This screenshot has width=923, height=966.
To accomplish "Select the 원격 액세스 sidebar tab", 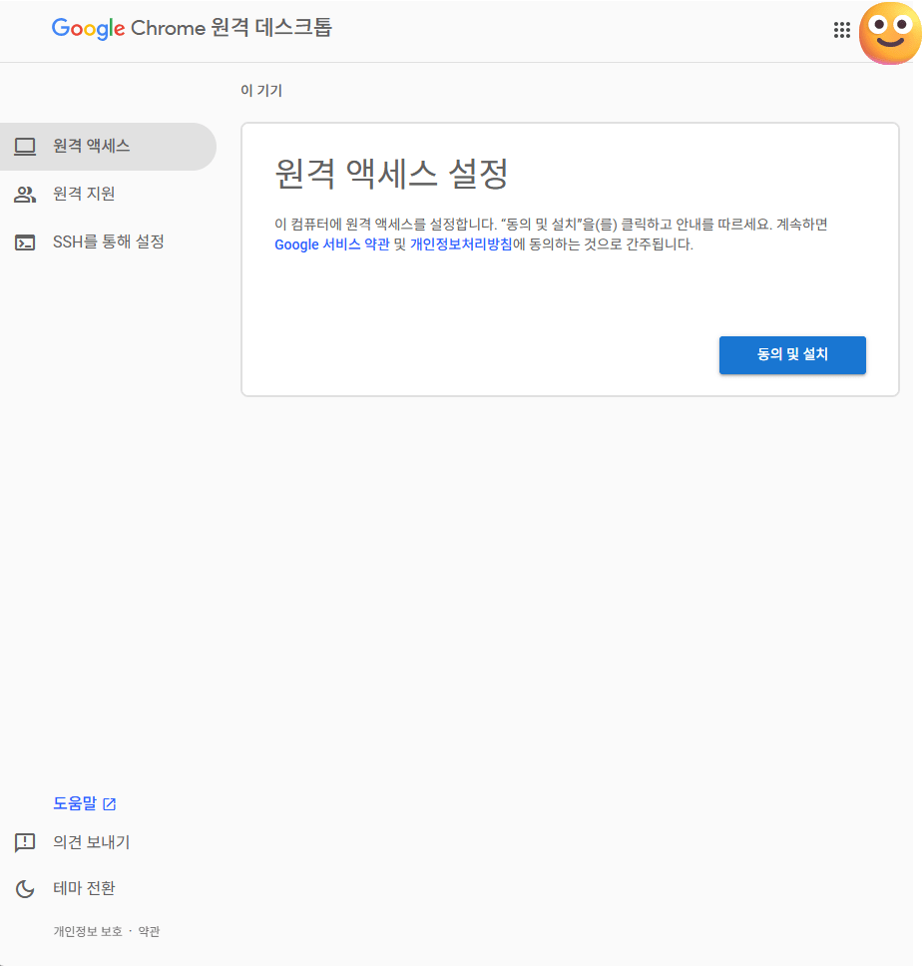I will tap(108, 147).
